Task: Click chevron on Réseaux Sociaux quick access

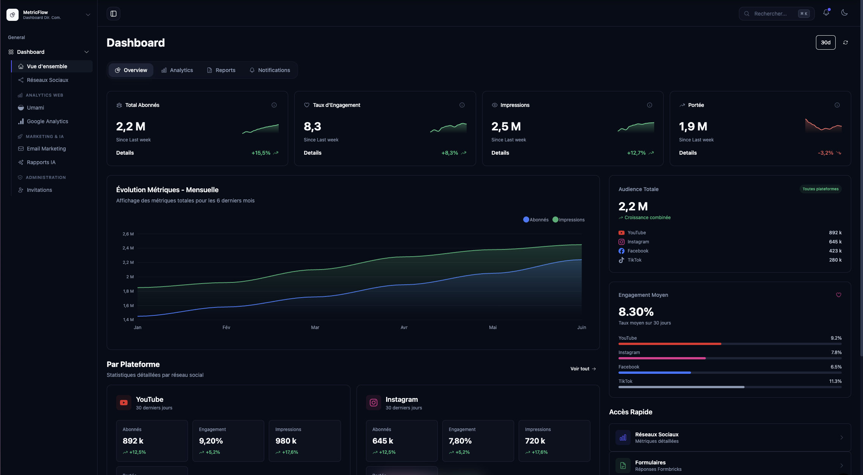Action: click(842, 437)
